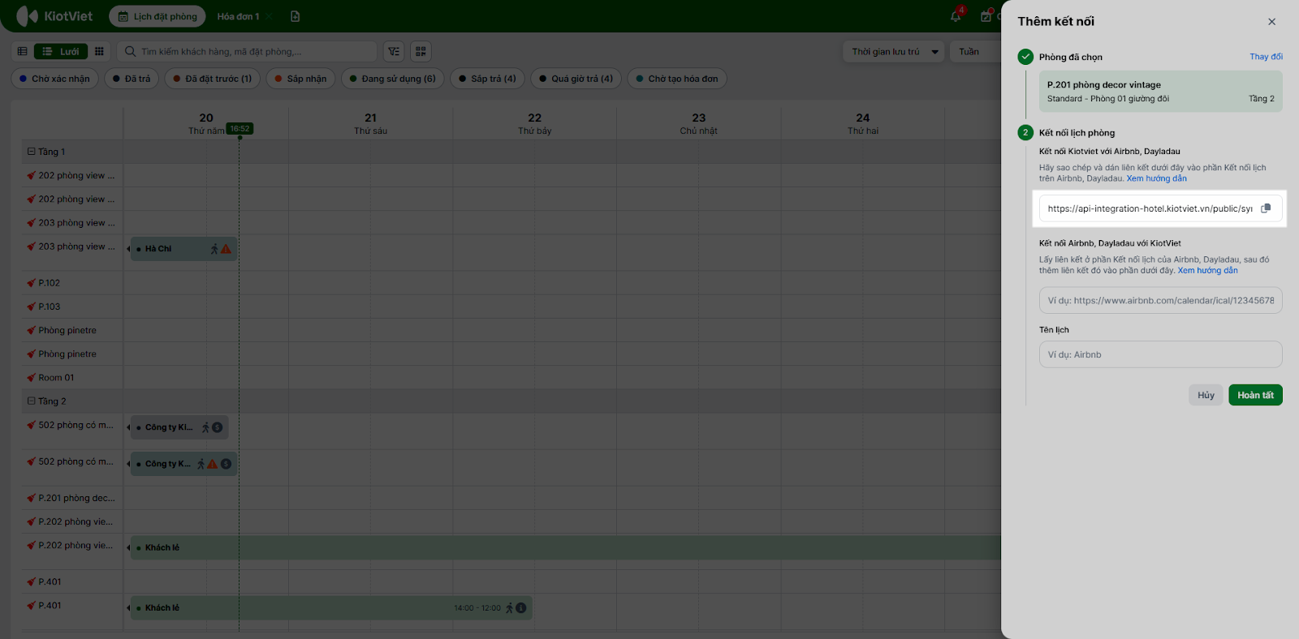The image size is (1299, 639).
Task: Open the advanced filter icon beside the search box
Action: 394,52
